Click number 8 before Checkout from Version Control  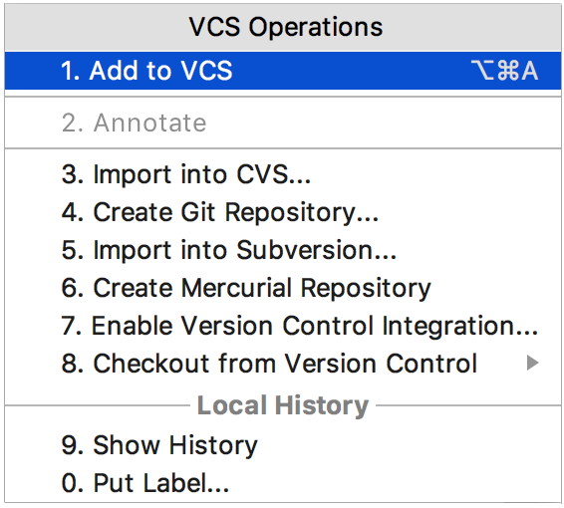[73, 364]
